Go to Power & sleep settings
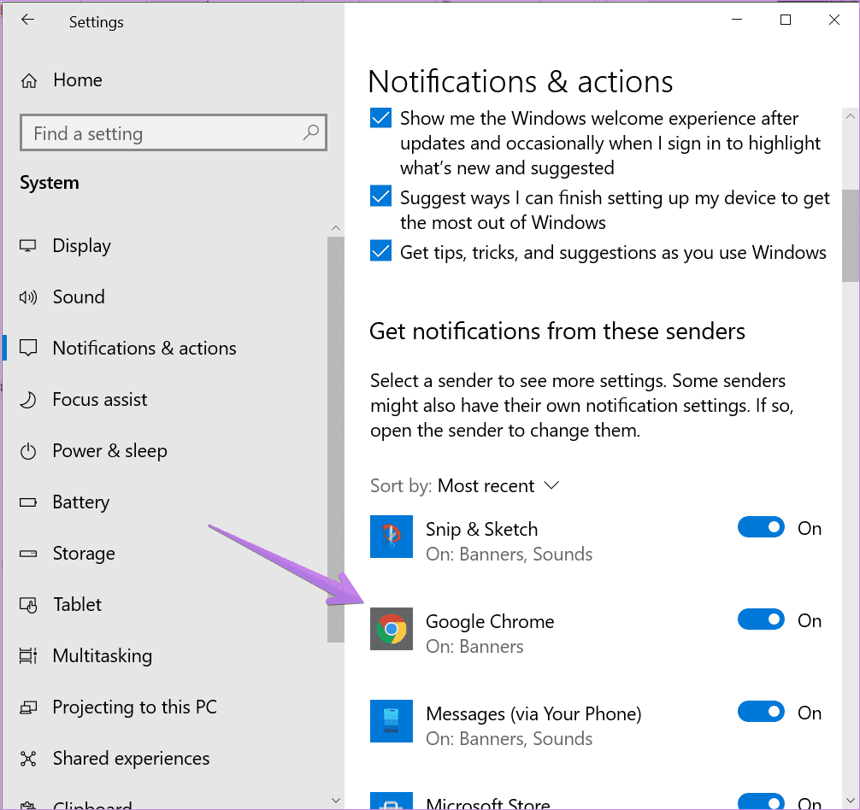The width and height of the screenshot is (860, 810). click(109, 451)
